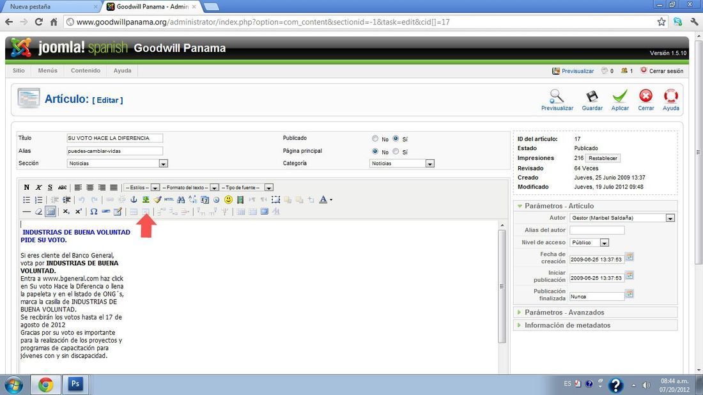703x395 pixels.
Task: Justify the article text fully
Action: pyautogui.click(x=114, y=187)
